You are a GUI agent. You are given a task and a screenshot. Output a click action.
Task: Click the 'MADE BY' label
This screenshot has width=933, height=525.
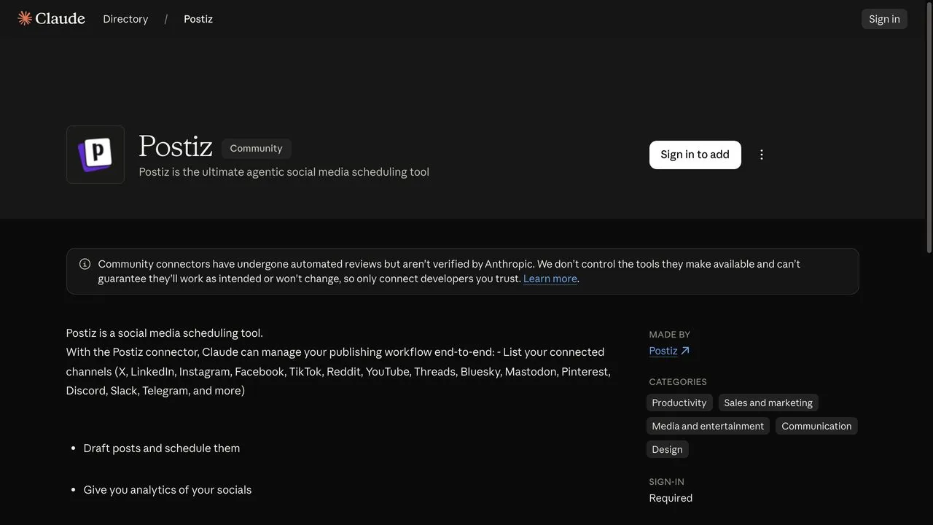pyautogui.click(x=670, y=334)
